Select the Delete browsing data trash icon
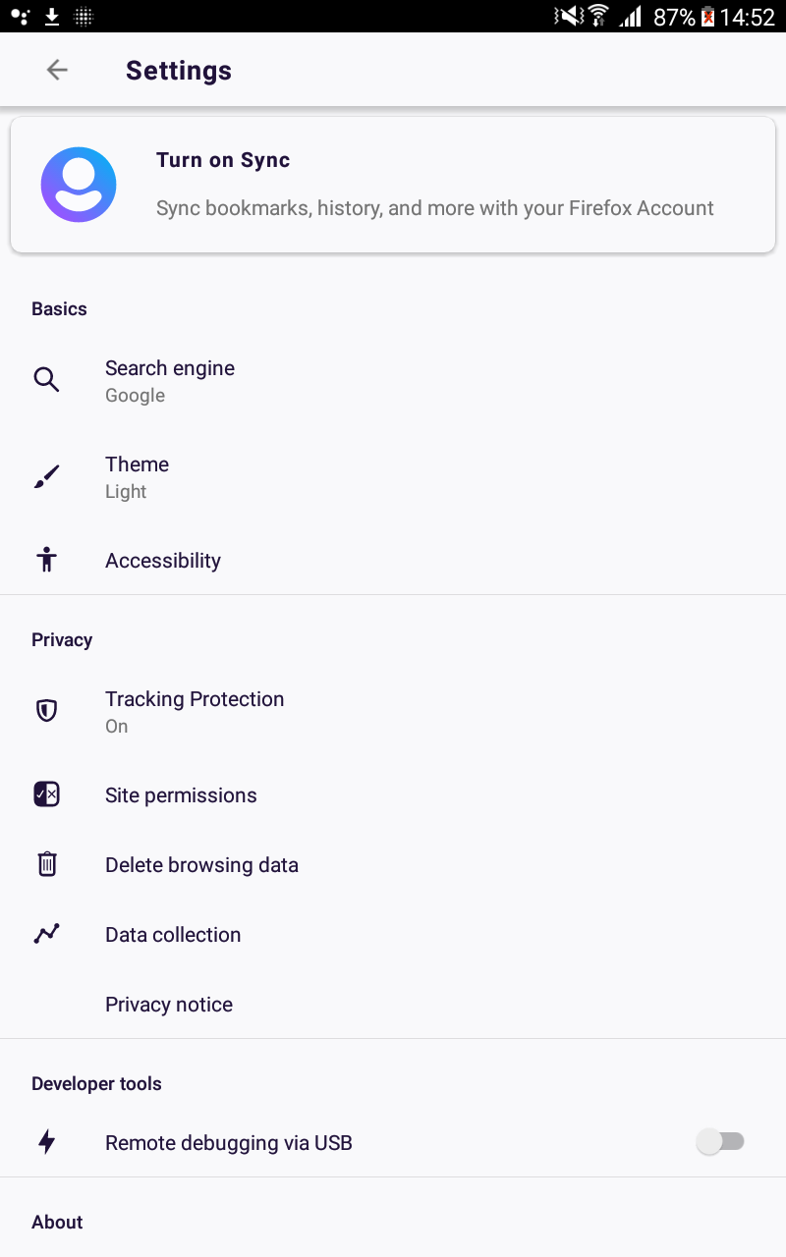Screen dimensions: 786x1257 [x=46, y=863]
